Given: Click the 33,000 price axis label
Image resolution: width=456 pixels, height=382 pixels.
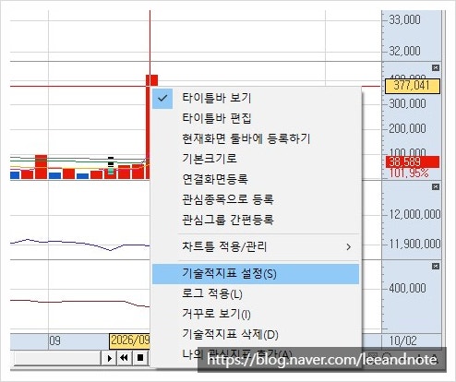Looking at the screenshot, I should pos(404,20).
